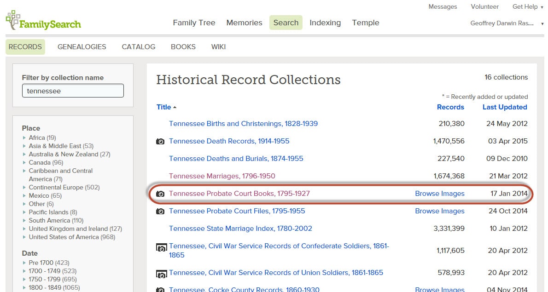
Task: Open the Indexing menu
Action: [325, 23]
